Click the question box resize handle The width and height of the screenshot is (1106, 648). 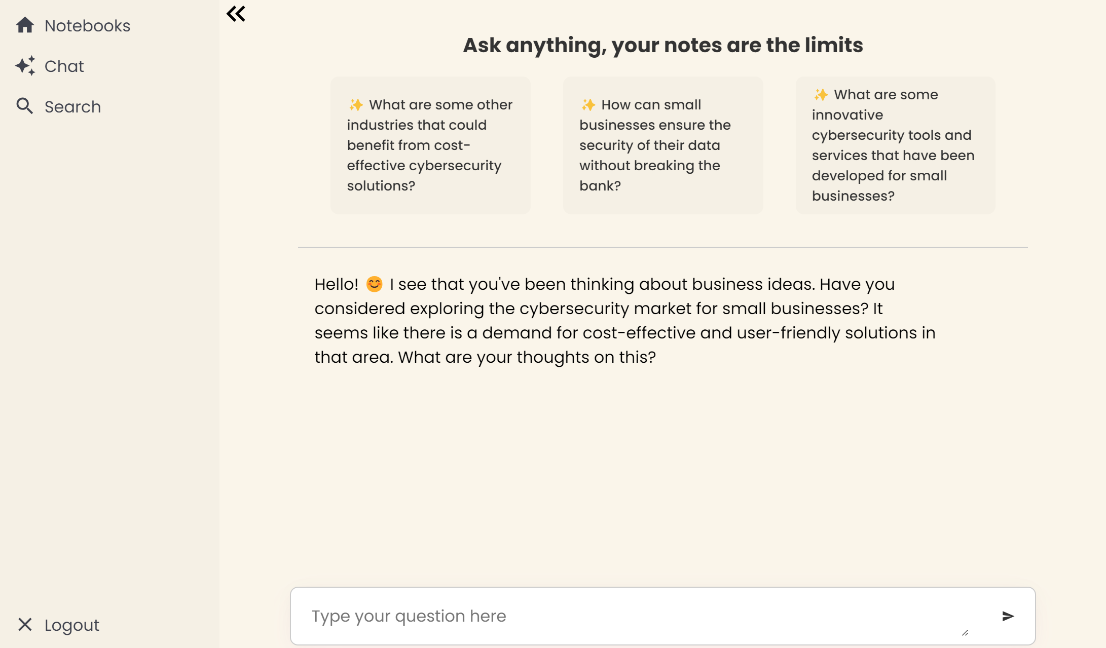(x=965, y=633)
